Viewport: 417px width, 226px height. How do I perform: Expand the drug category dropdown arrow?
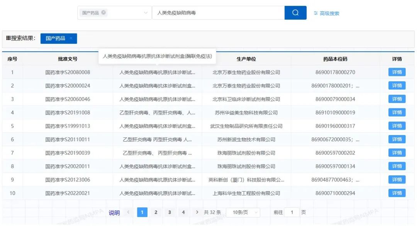point(146,13)
